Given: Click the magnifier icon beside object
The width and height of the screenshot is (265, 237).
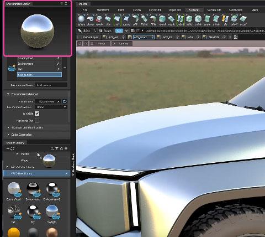Looking at the screenshot, I should coord(94,30).
